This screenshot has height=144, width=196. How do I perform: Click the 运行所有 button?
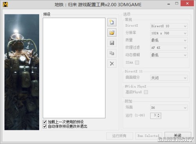point(120,136)
